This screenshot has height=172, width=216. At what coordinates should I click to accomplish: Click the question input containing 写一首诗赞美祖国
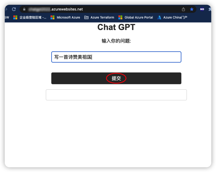click(116, 57)
